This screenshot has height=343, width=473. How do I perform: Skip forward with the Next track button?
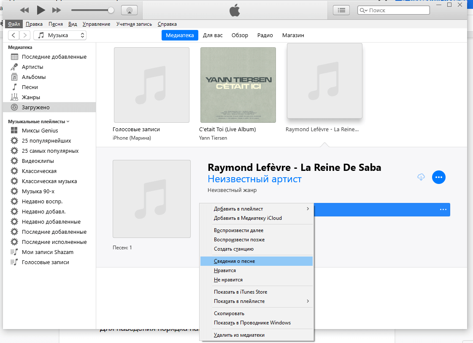coord(57,10)
